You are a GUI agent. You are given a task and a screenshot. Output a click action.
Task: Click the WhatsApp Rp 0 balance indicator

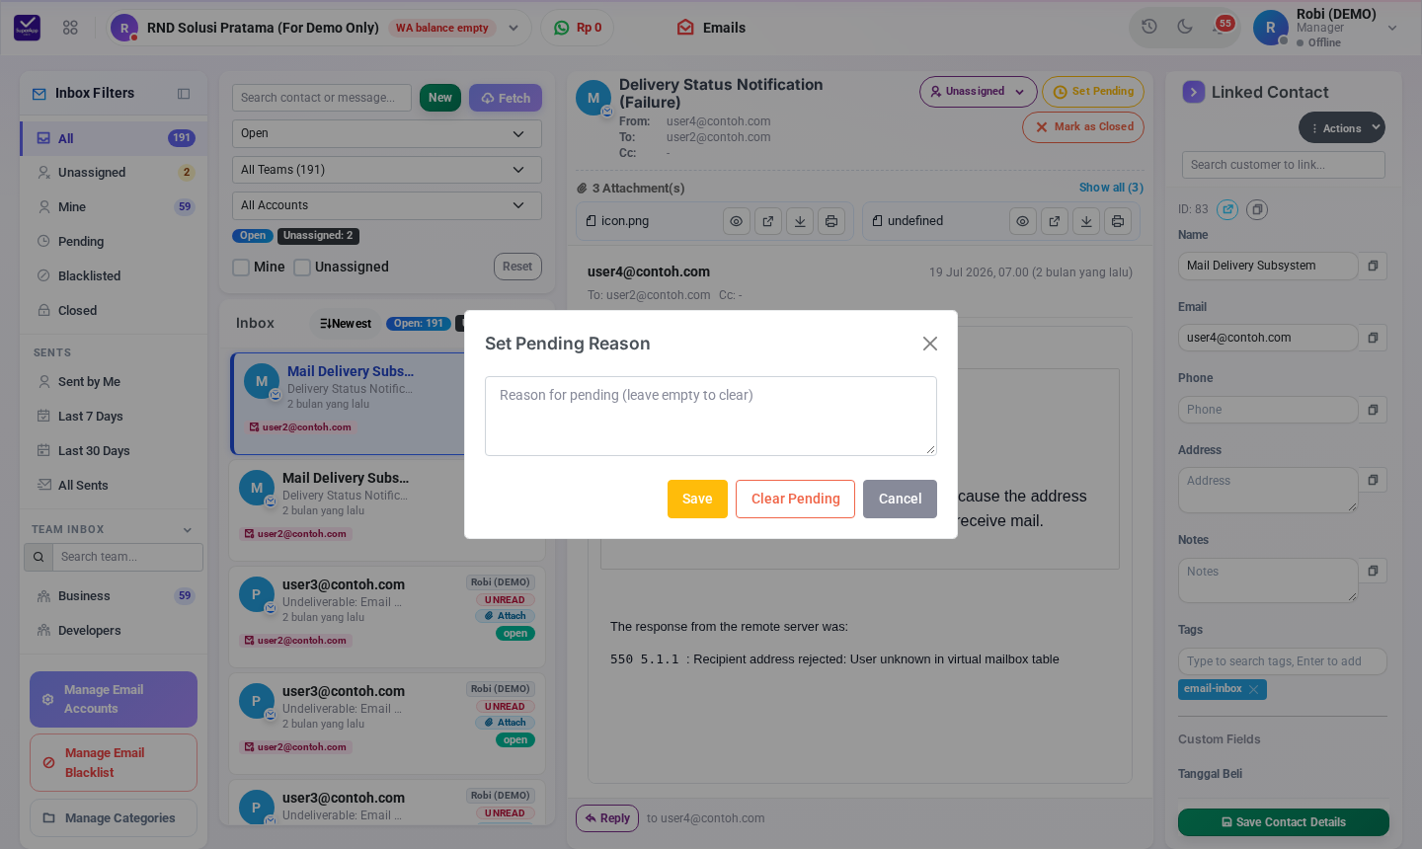[578, 28]
